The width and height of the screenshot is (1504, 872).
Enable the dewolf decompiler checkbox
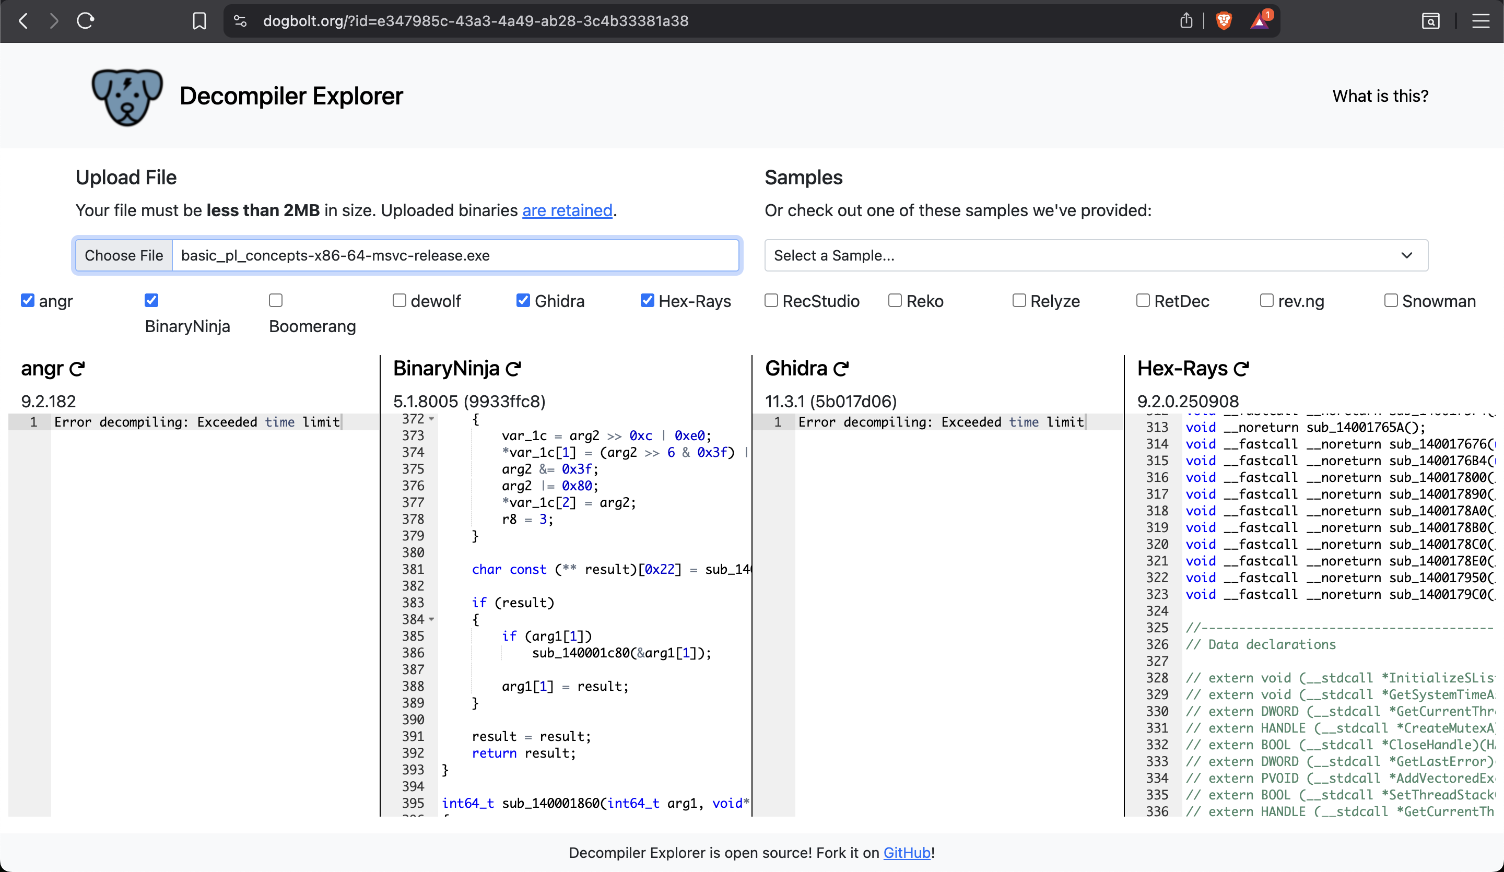[x=399, y=300]
